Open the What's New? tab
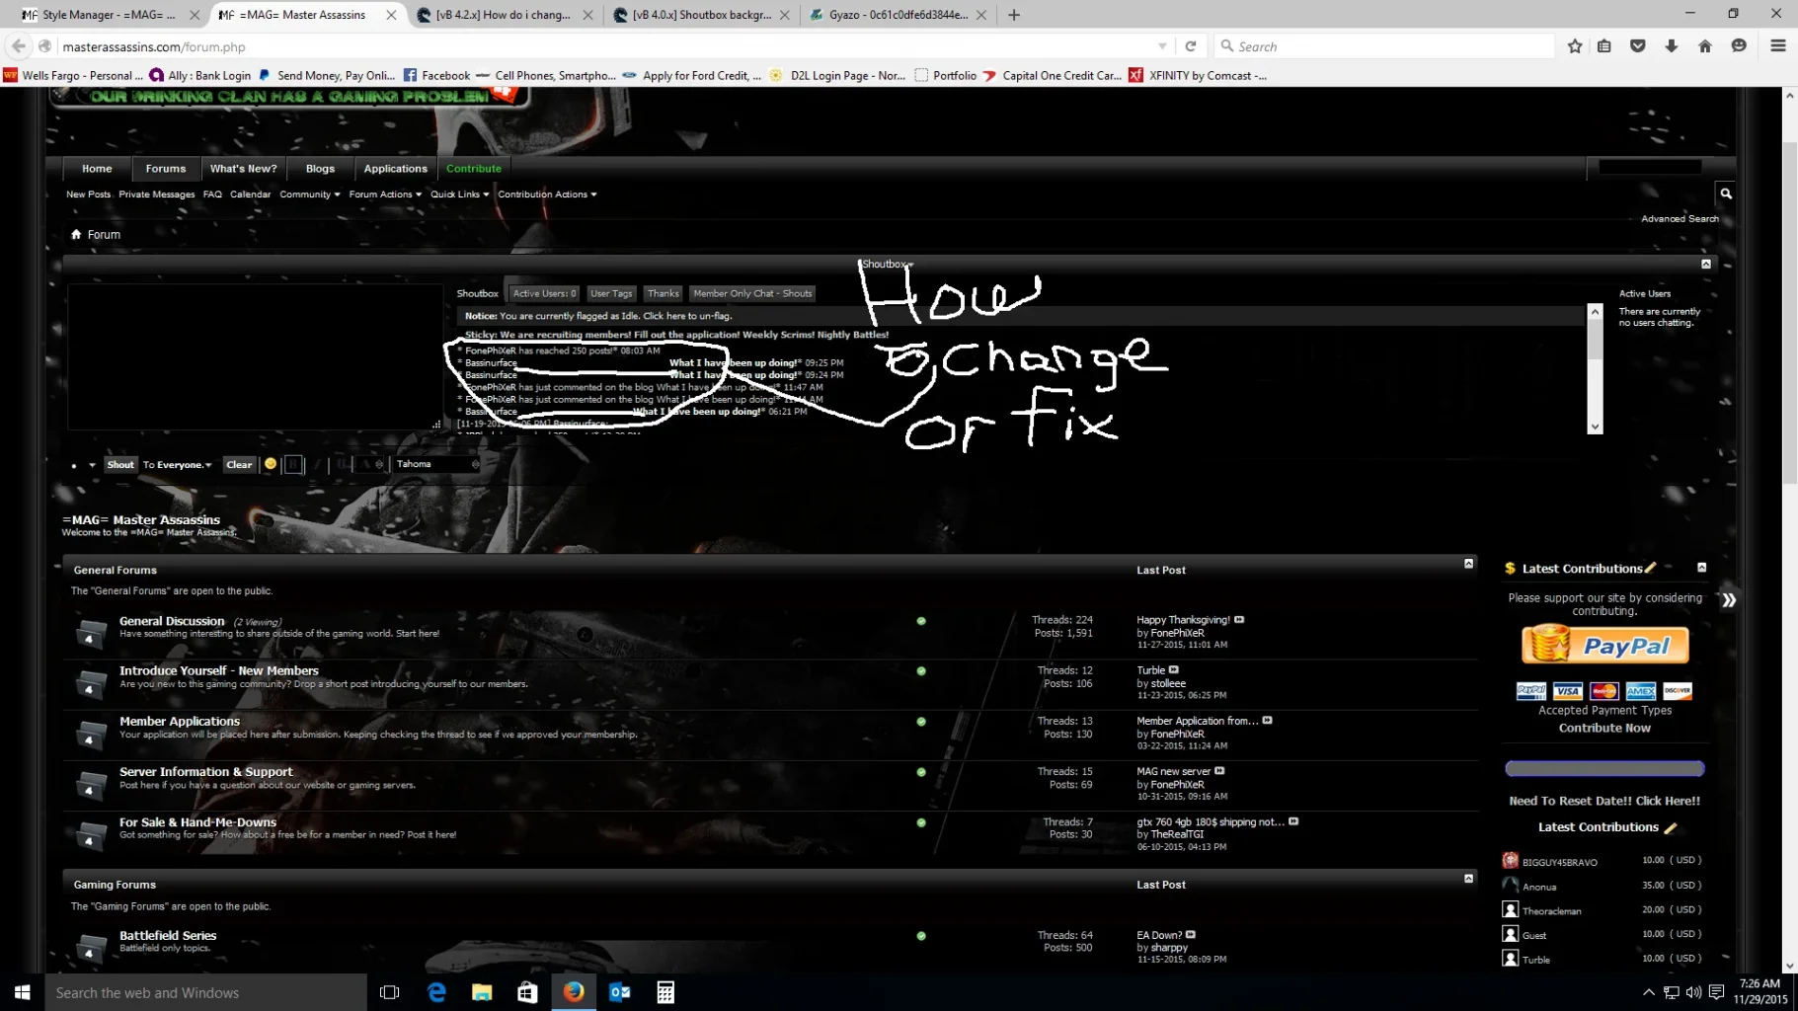 [x=244, y=169]
